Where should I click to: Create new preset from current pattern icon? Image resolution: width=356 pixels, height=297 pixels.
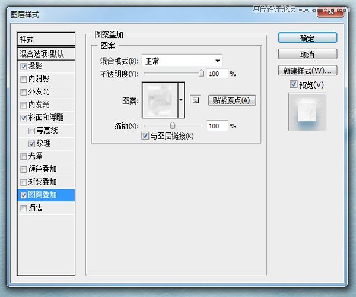point(195,100)
